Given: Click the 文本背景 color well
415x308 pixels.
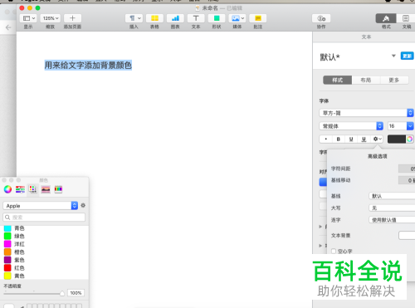Looking at the screenshot, I should 407,236.
